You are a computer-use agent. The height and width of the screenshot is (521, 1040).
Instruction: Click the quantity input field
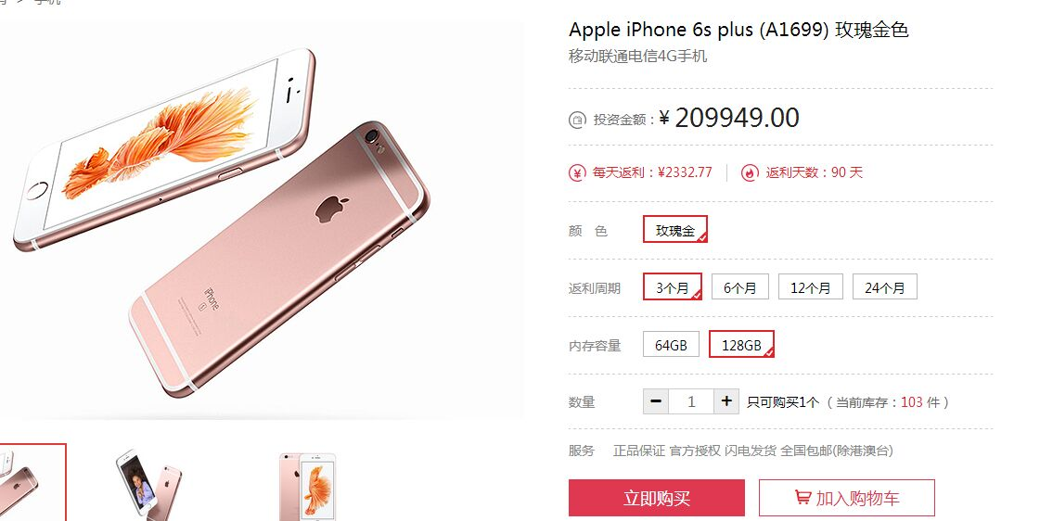(x=691, y=401)
